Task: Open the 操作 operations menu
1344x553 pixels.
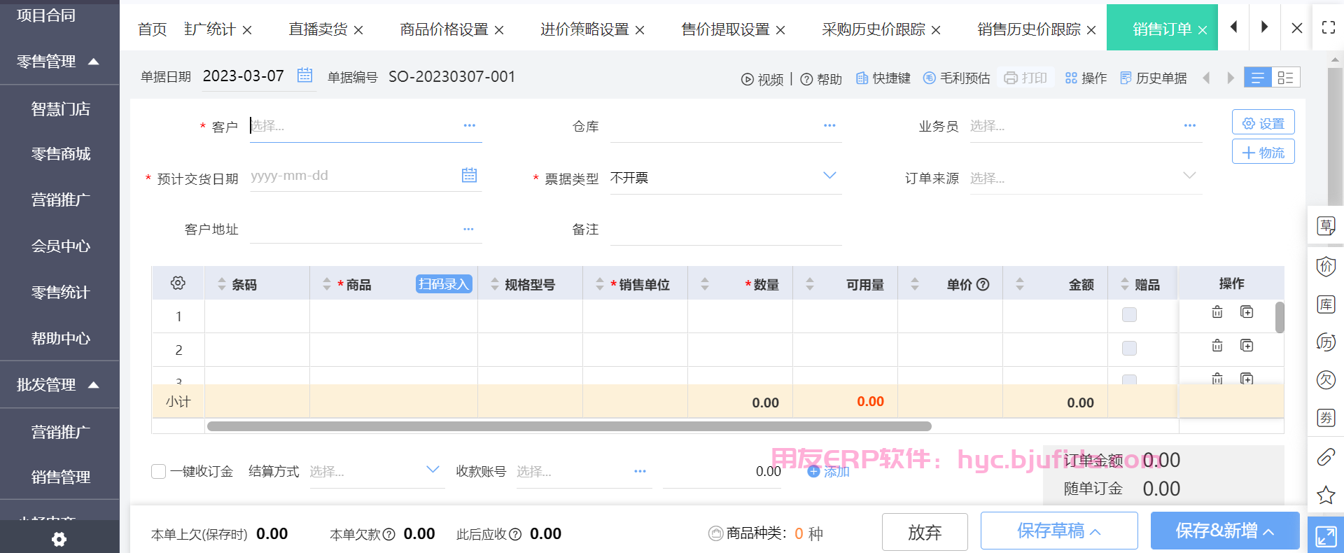Action: tap(1086, 78)
